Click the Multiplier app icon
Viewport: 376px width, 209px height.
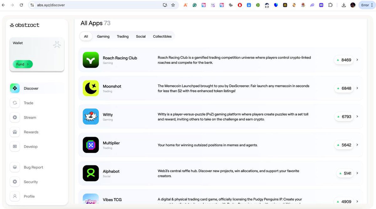tap(91, 145)
